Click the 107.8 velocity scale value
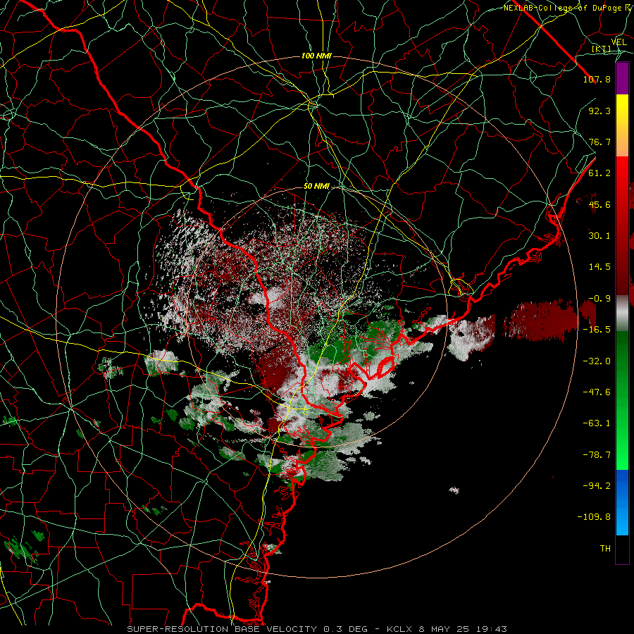The width and height of the screenshot is (634, 634). (x=597, y=79)
